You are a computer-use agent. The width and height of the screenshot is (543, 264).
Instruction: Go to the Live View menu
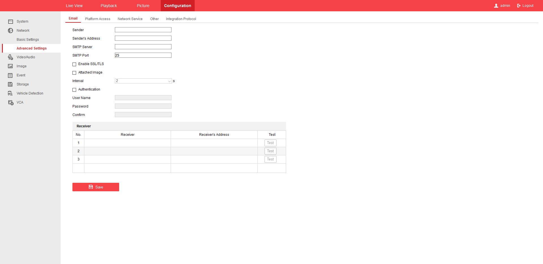tap(74, 6)
